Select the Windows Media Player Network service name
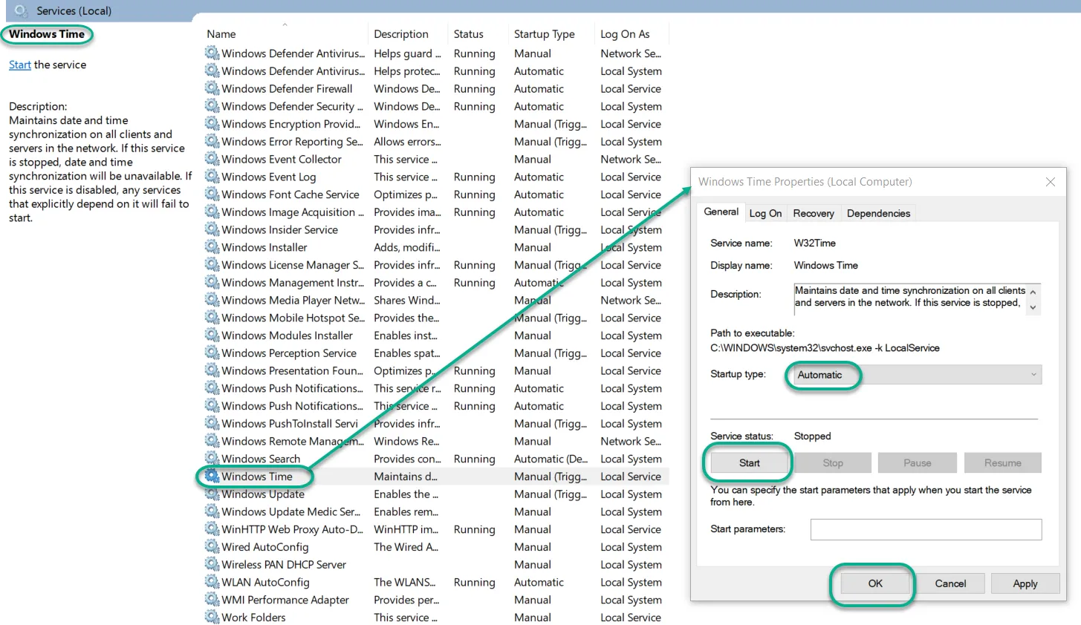Image resolution: width=1081 pixels, height=625 pixels. tap(293, 300)
